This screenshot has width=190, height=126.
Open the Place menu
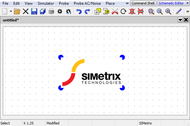pyautogui.click(x=110, y=3)
